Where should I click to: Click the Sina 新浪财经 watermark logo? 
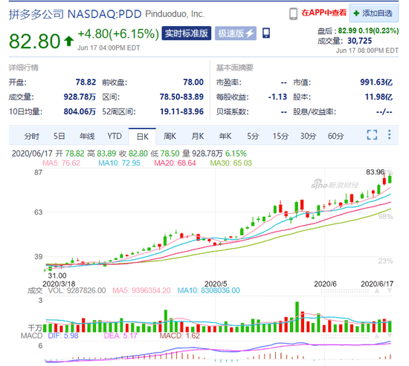point(335,184)
